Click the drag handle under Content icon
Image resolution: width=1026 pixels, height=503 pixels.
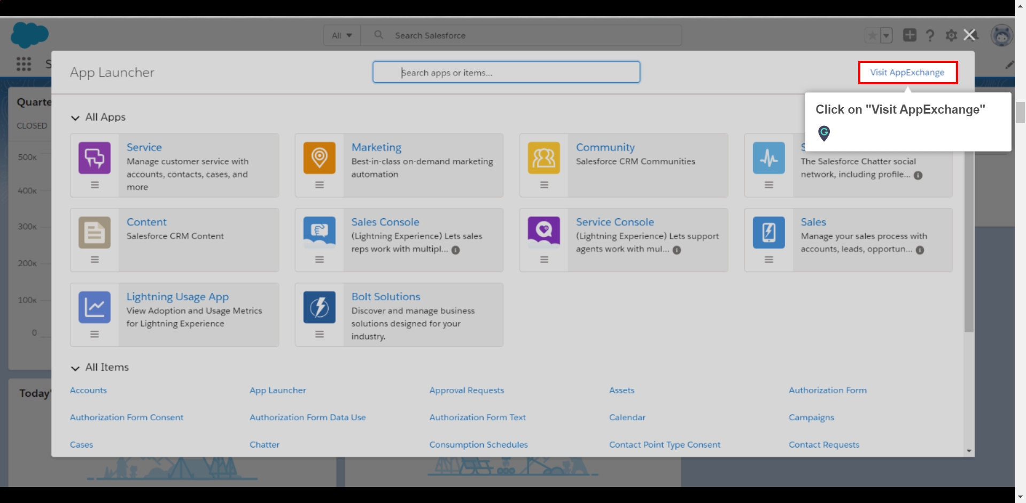95,260
